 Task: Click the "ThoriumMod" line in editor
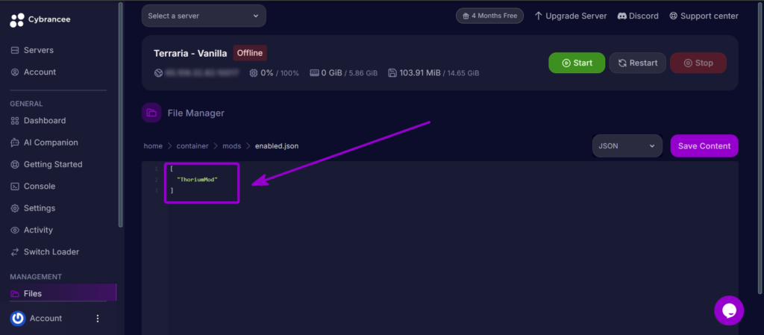point(197,180)
